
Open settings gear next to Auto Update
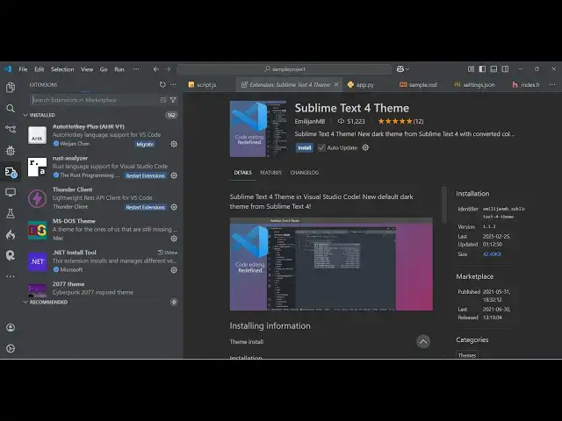coord(365,147)
